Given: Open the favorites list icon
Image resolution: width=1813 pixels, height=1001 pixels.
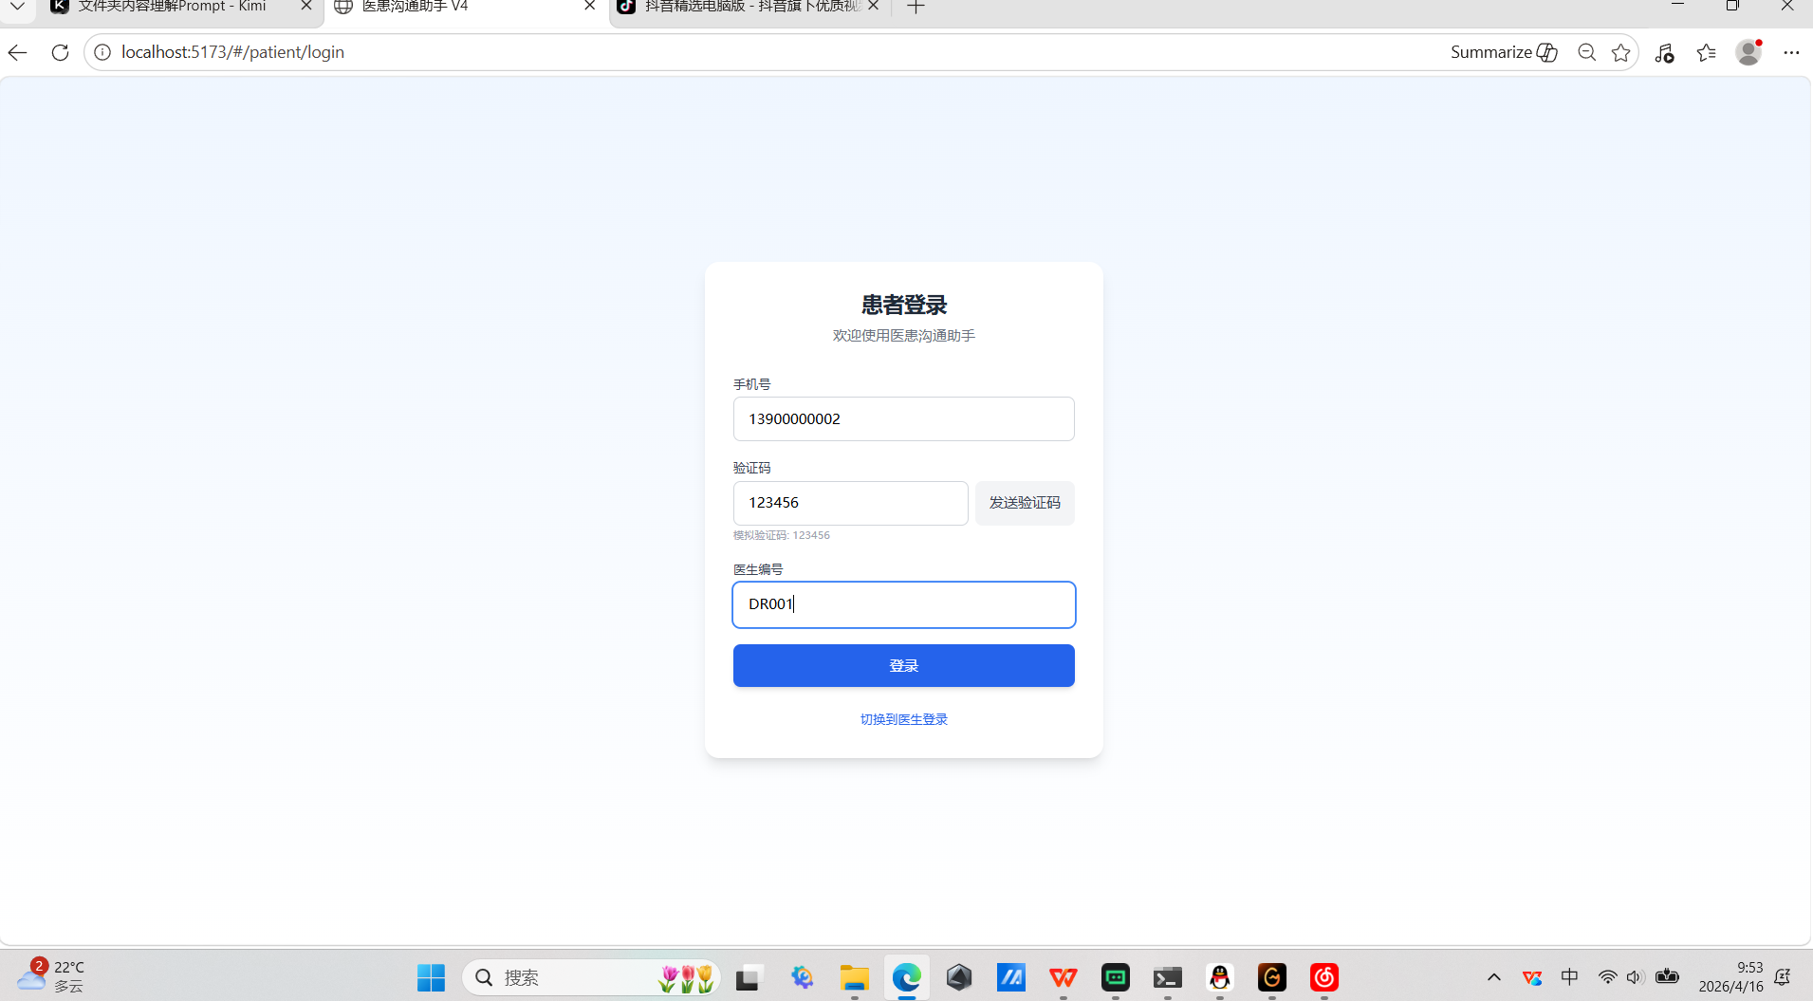Looking at the screenshot, I should [1706, 52].
